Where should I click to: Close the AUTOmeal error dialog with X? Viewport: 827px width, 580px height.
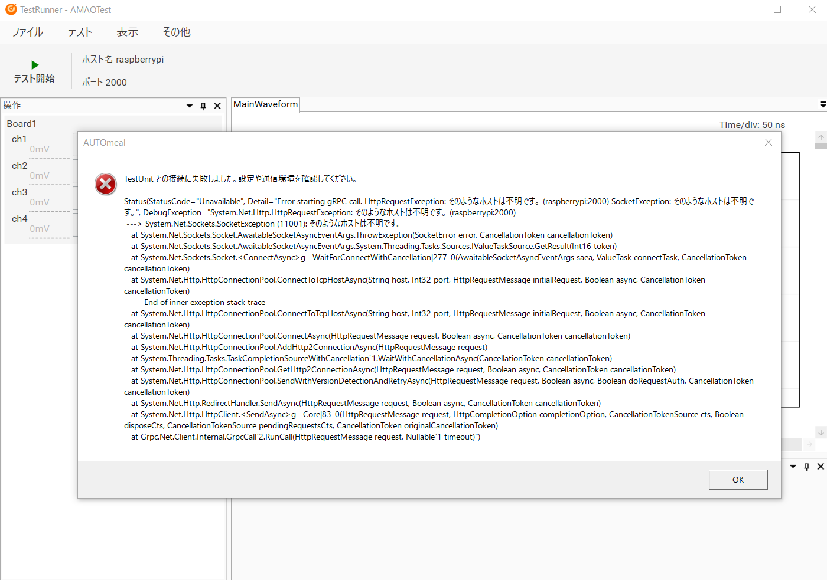click(x=768, y=142)
